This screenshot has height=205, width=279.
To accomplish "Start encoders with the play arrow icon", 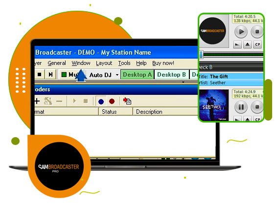I will click(74, 101).
